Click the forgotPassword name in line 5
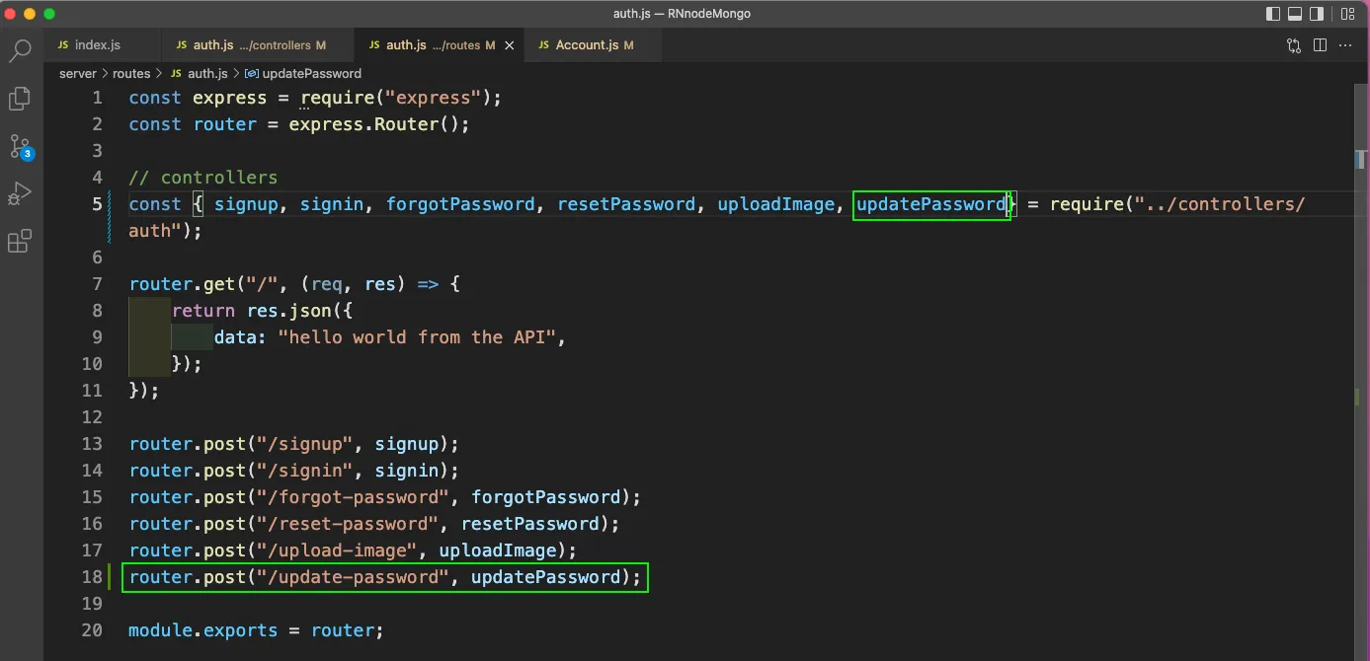Screen dimensions: 1370x661 coord(460,204)
